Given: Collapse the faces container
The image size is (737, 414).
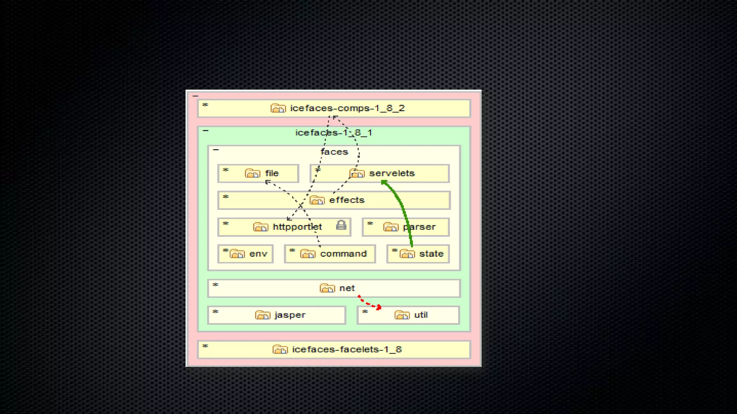Looking at the screenshot, I should (216, 150).
